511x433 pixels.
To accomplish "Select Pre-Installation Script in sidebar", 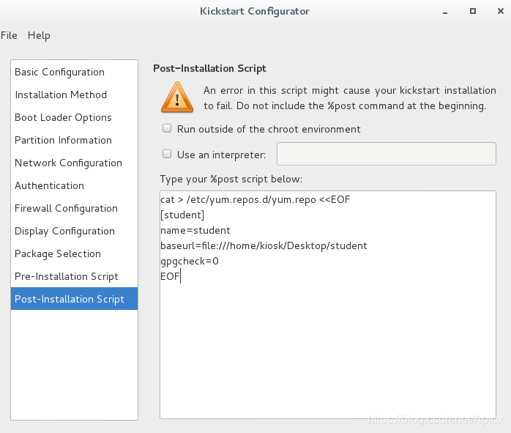I will pyautogui.click(x=67, y=276).
